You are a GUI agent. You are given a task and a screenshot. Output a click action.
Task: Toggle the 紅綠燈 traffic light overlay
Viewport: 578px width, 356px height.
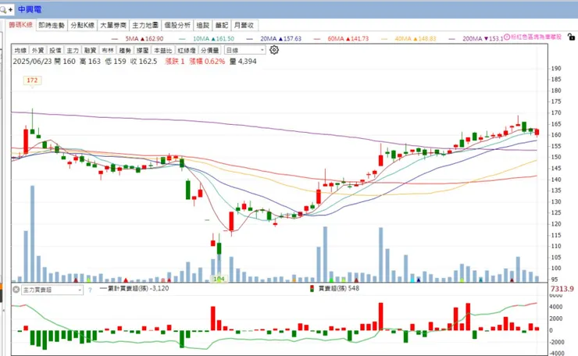[x=187, y=50]
